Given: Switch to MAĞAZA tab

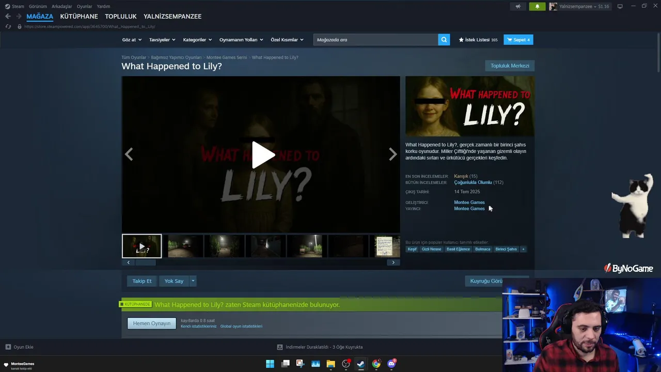Looking at the screenshot, I should click(x=40, y=17).
